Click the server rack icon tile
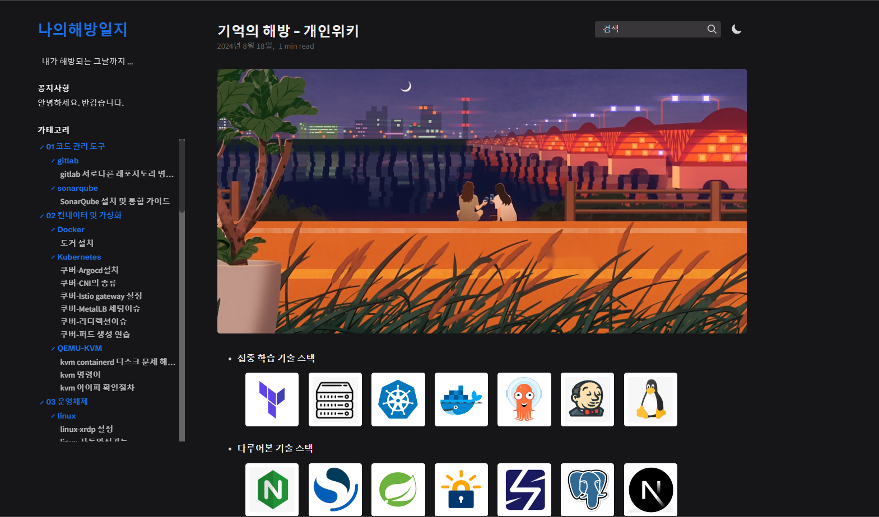Image resolution: width=879 pixels, height=517 pixels. coord(335,399)
